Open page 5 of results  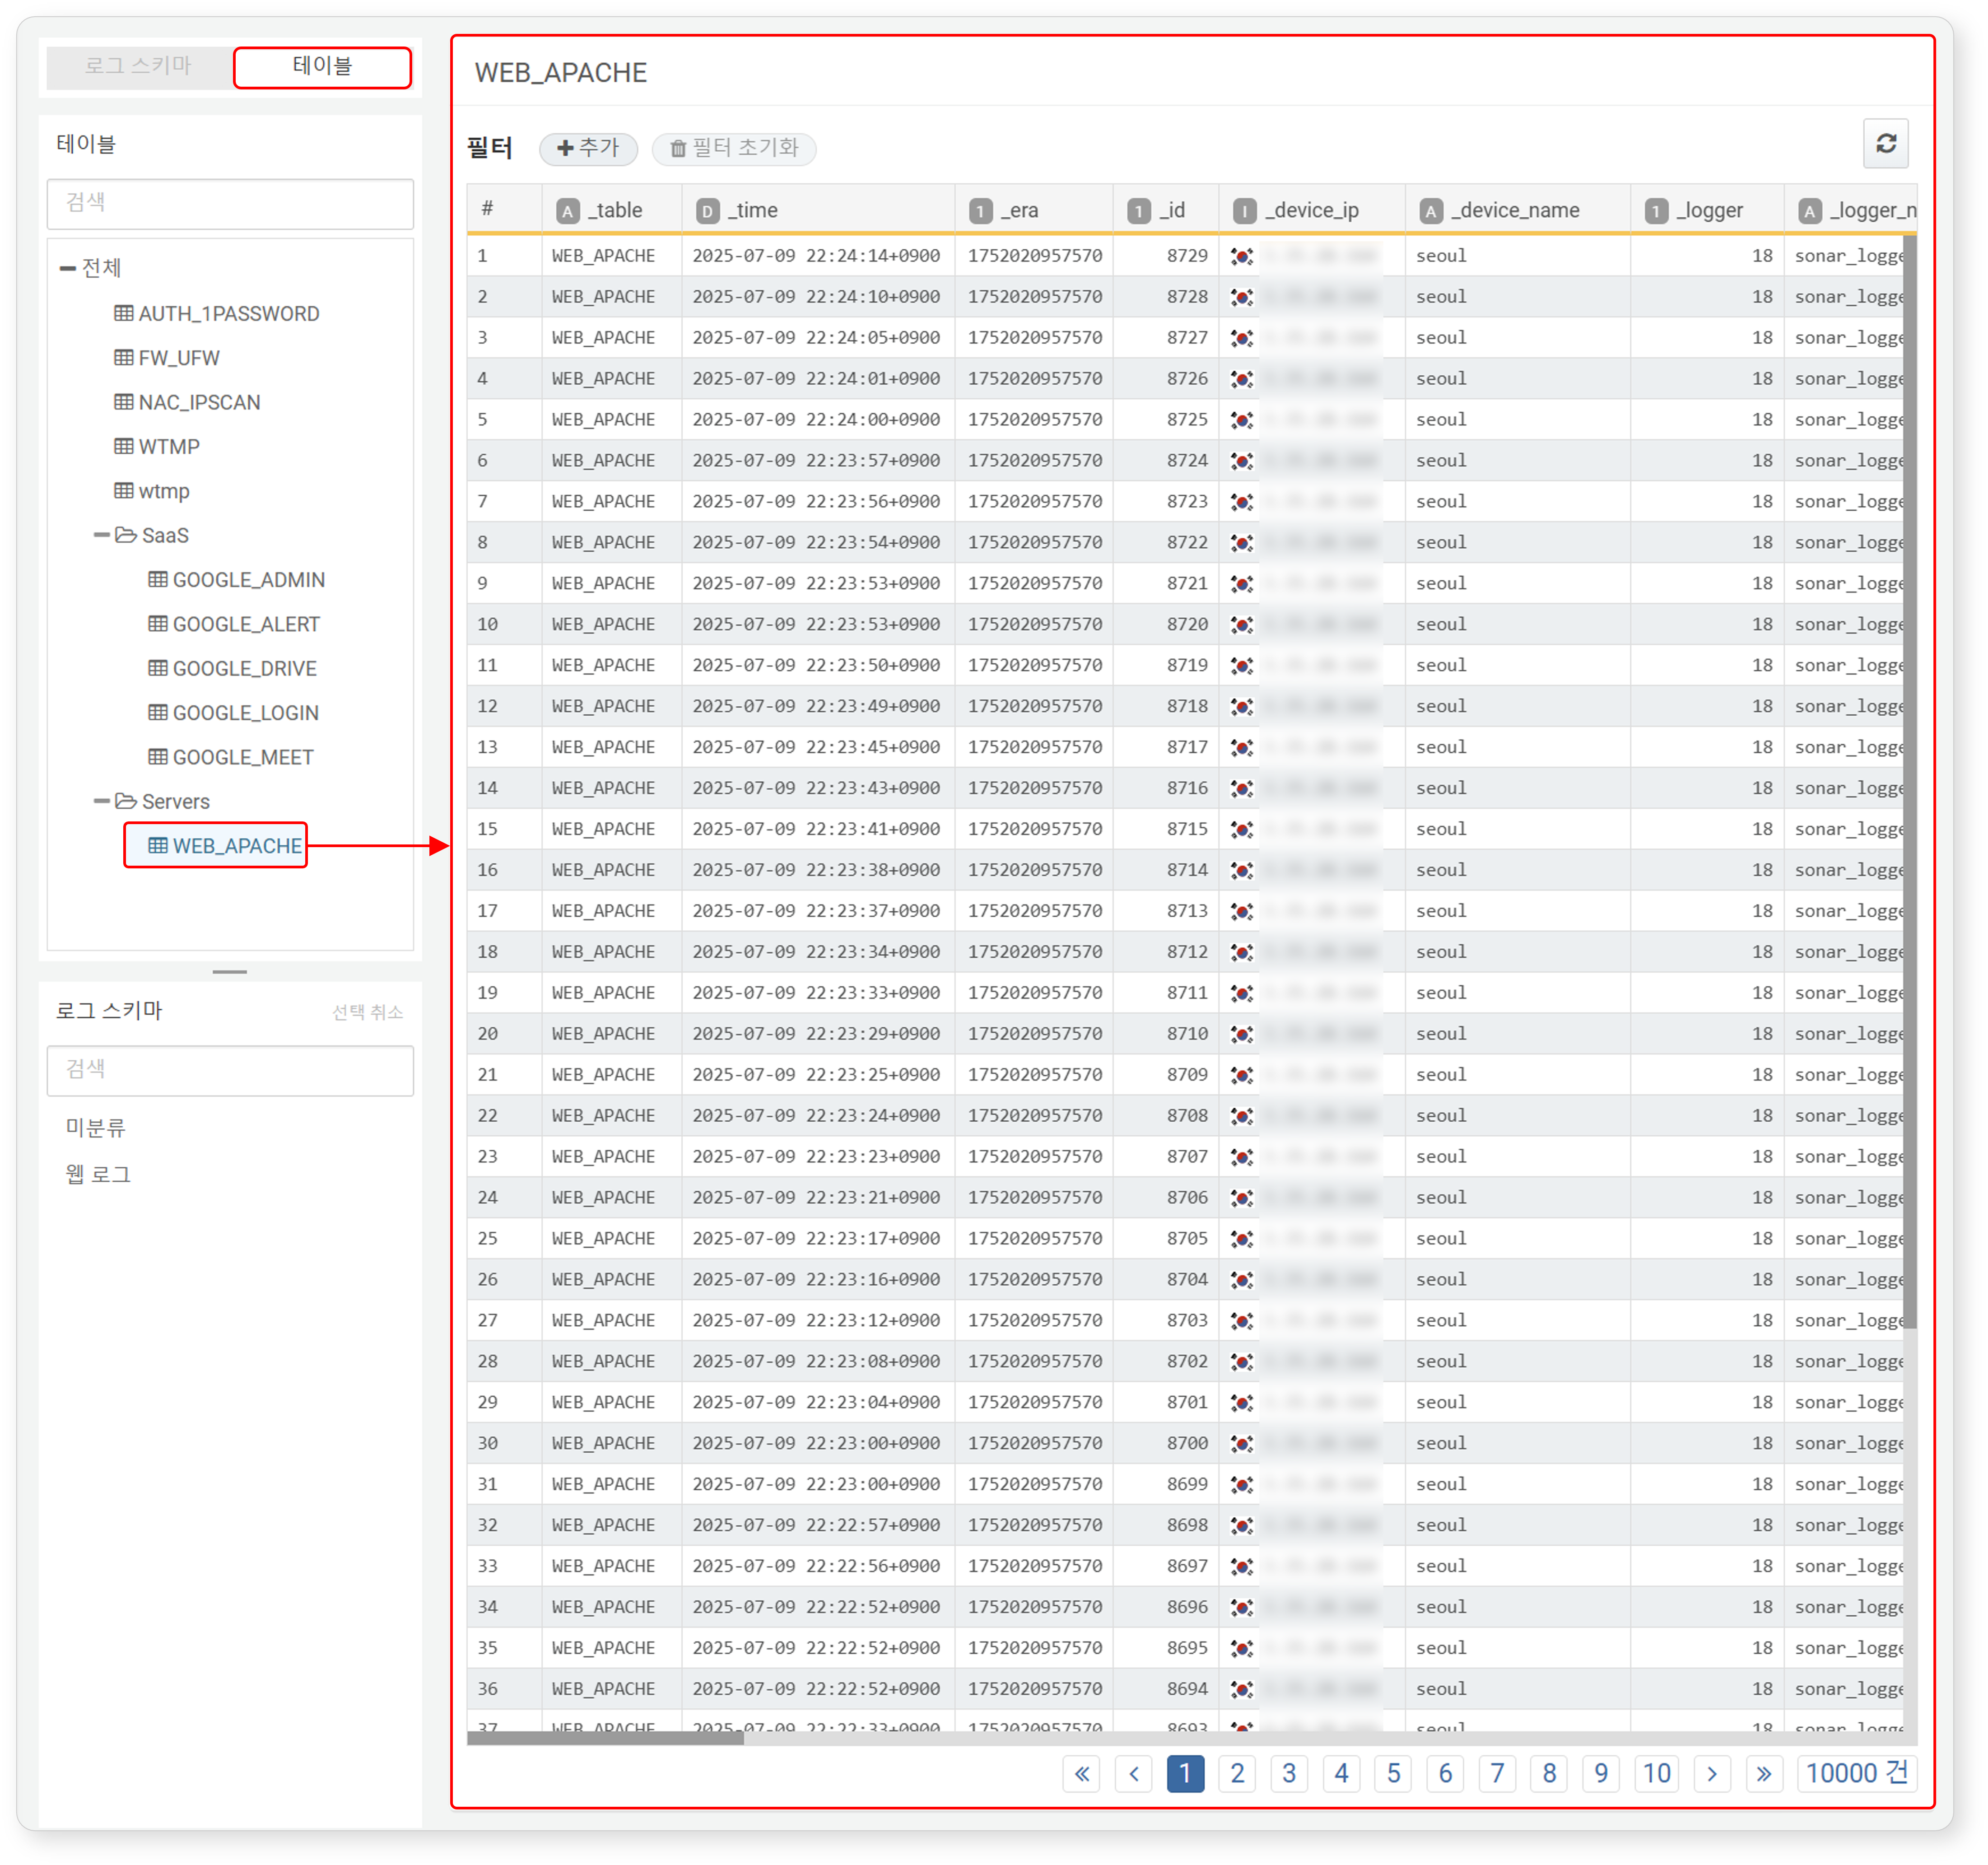coord(1394,1774)
